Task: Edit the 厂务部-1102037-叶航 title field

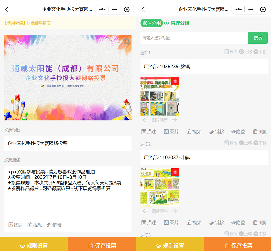Action: click(x=204, y=157)
